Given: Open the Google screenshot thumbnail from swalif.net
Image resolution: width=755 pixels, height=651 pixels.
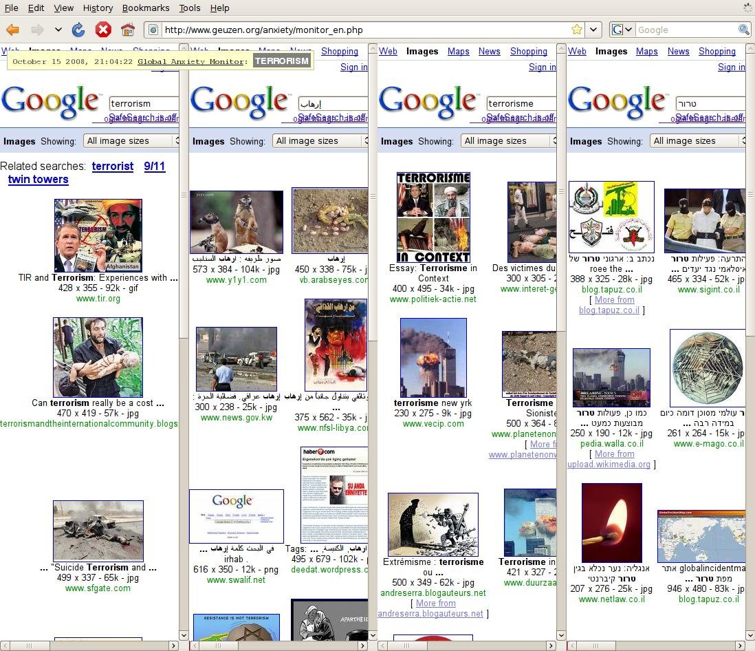Looking at the screenshot, I should point(237,517).
